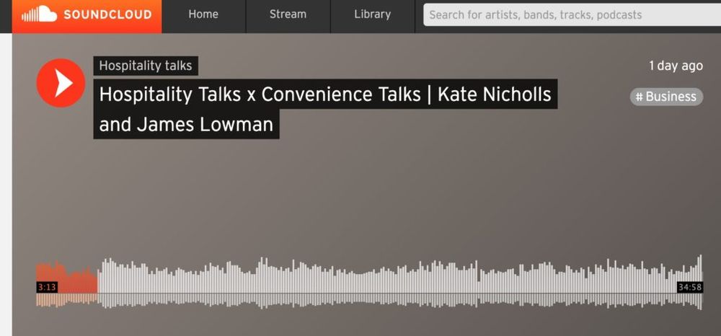The image size is (721, 336).
Task: Click the orange played waveform section
Action: coord(66,284)
